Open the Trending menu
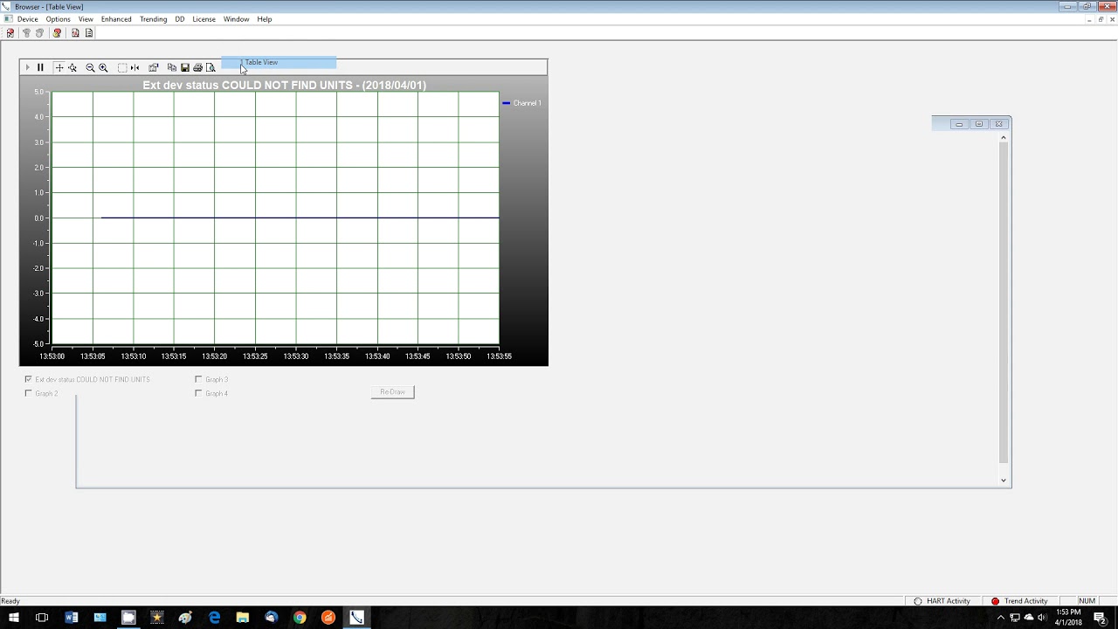1118x629 pixels. point(153,19)
